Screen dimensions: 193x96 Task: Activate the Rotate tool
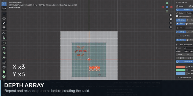coord(4,18)
